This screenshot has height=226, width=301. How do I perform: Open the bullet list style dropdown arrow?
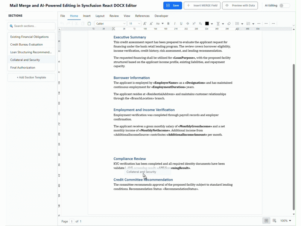click(242, 24)
